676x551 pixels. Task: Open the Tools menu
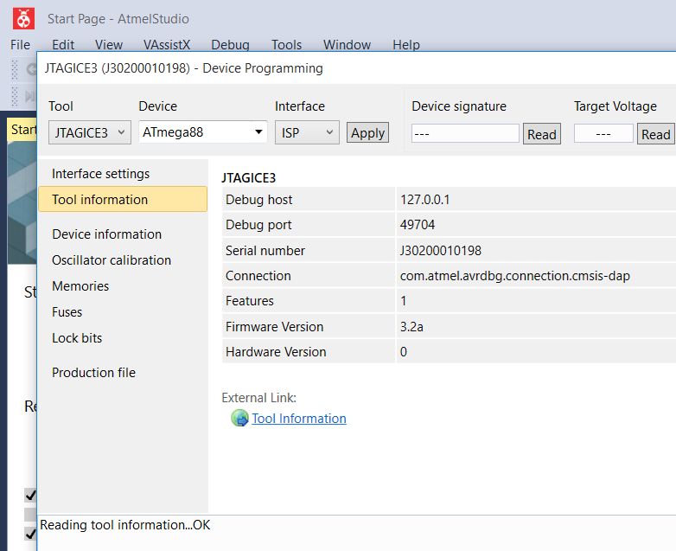point(286,44)
